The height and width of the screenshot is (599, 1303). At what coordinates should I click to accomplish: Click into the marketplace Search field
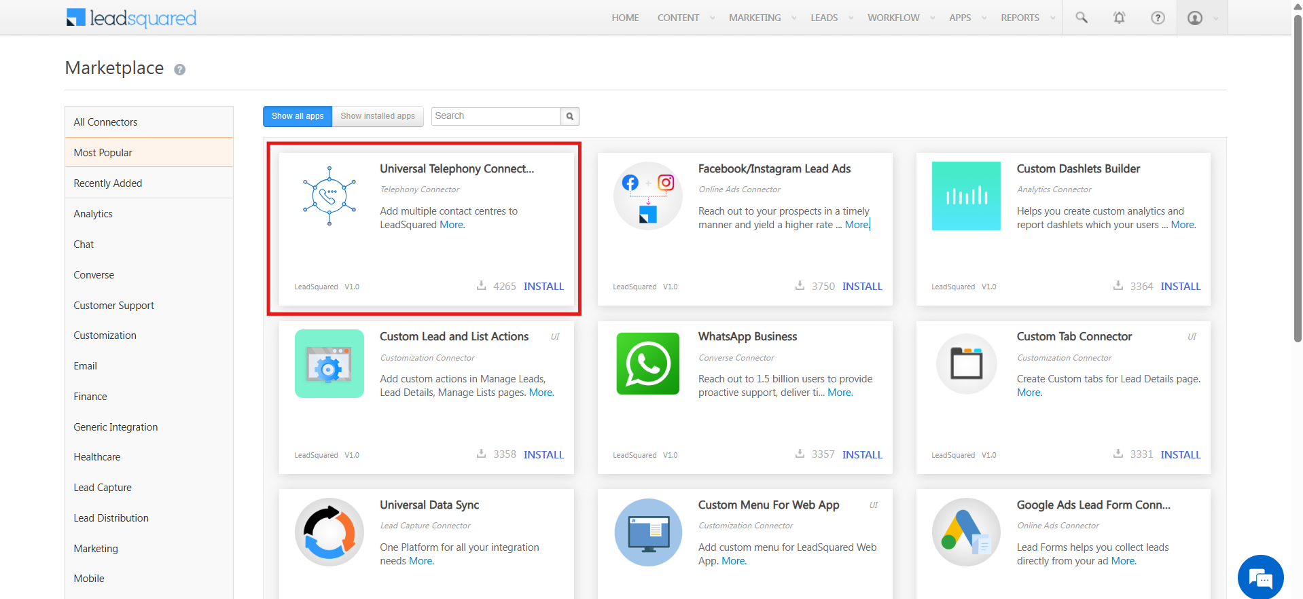click(496, 116)
